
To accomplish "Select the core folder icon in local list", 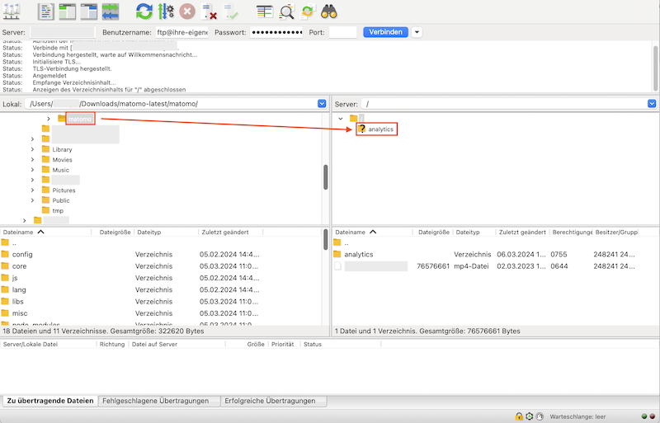I will [x=5, y=266].
